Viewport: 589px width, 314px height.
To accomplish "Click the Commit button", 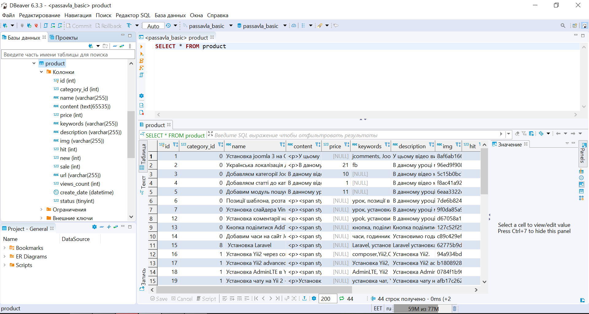I will click(x=79, y=26).
